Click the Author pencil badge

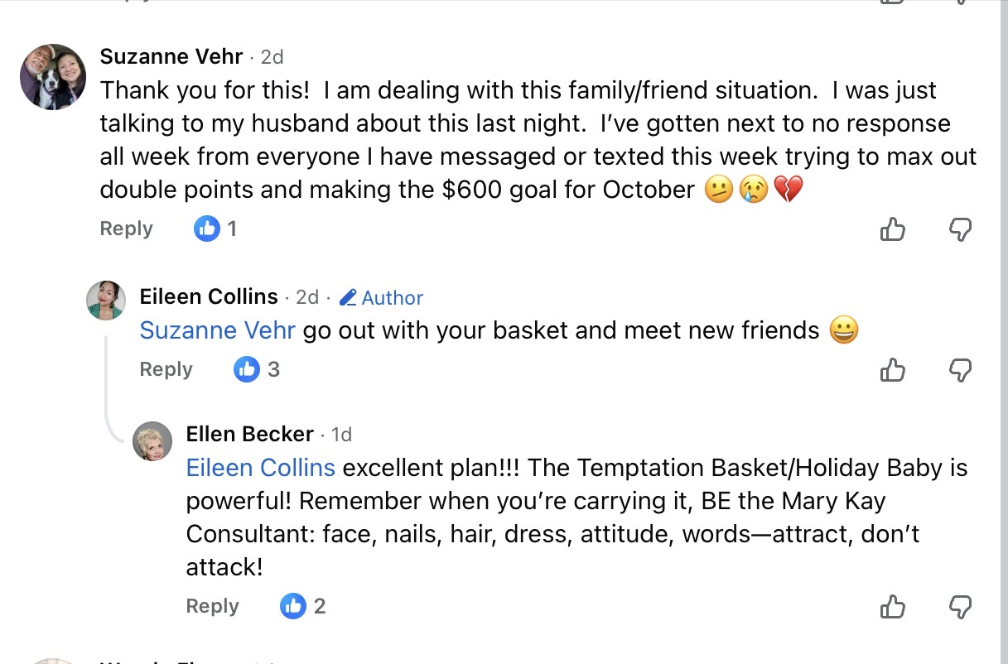point(382,298)
